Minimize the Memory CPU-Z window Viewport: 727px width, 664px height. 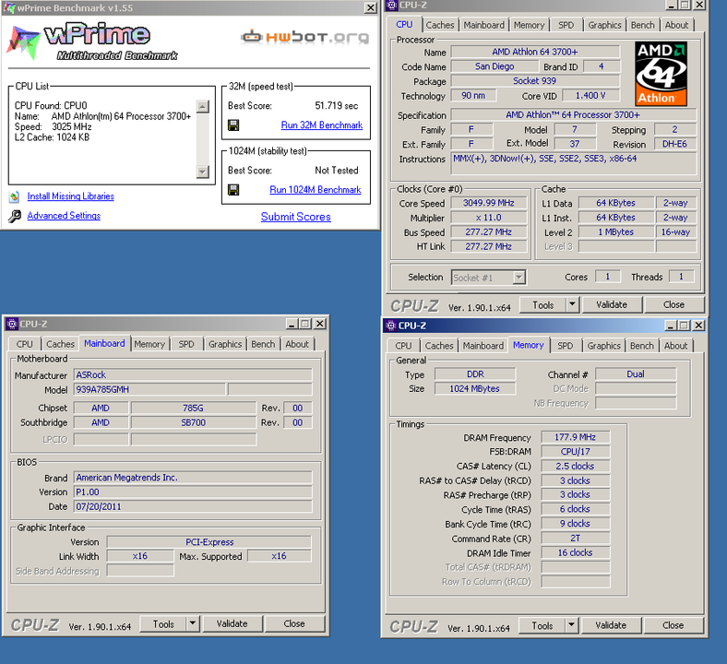pos(670,326)
